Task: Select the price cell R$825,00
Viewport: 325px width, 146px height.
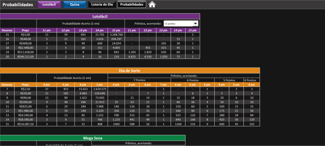Action: pos(26,106)
